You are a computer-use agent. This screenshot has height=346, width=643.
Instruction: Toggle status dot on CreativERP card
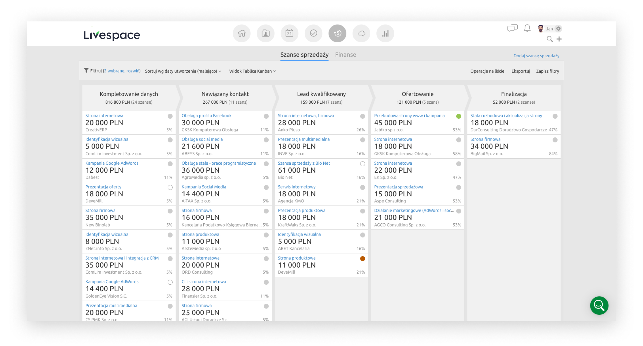pyautogui.click(x=170, y=116)
